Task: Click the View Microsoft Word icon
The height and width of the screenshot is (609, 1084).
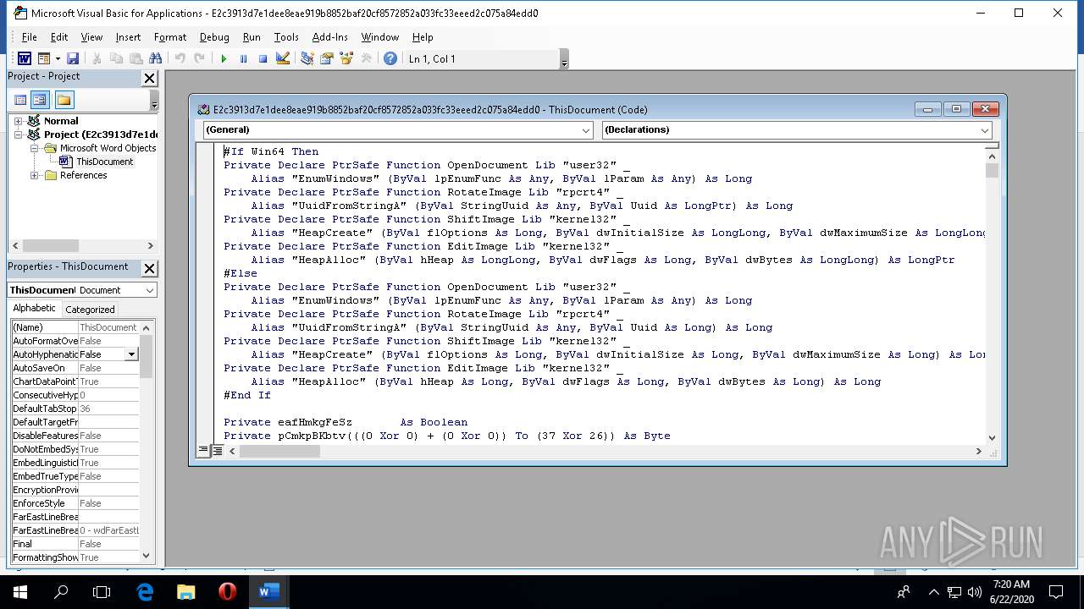Action: (24, 58)
